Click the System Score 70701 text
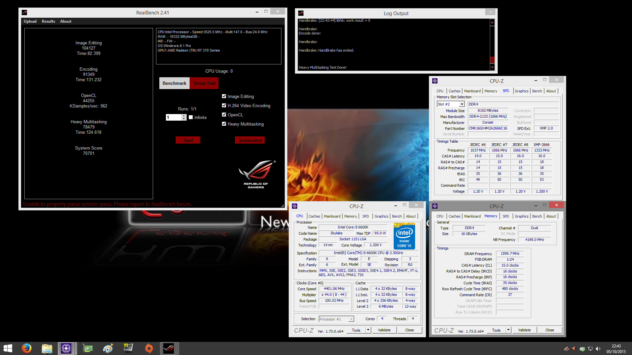The width and height of the screenshot is (632, 355). point(89,151)
